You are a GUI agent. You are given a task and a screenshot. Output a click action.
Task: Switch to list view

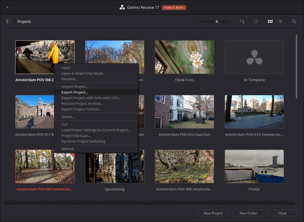click(x=280, y=21)
